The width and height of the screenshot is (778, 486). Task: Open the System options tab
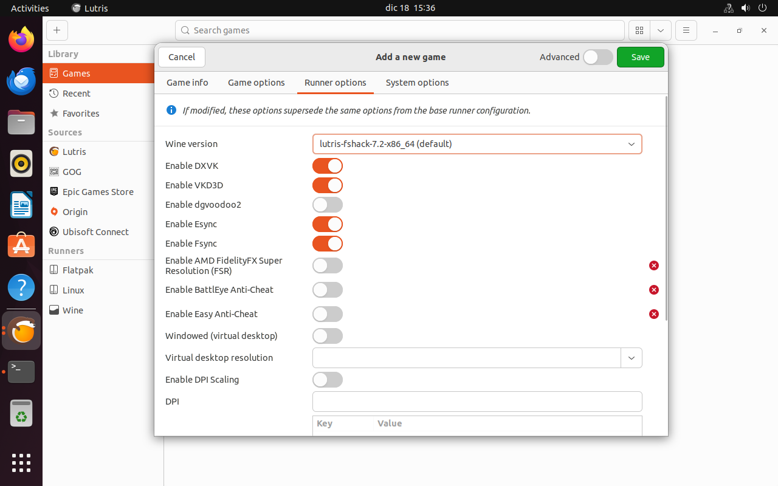(x=418, y=83)
